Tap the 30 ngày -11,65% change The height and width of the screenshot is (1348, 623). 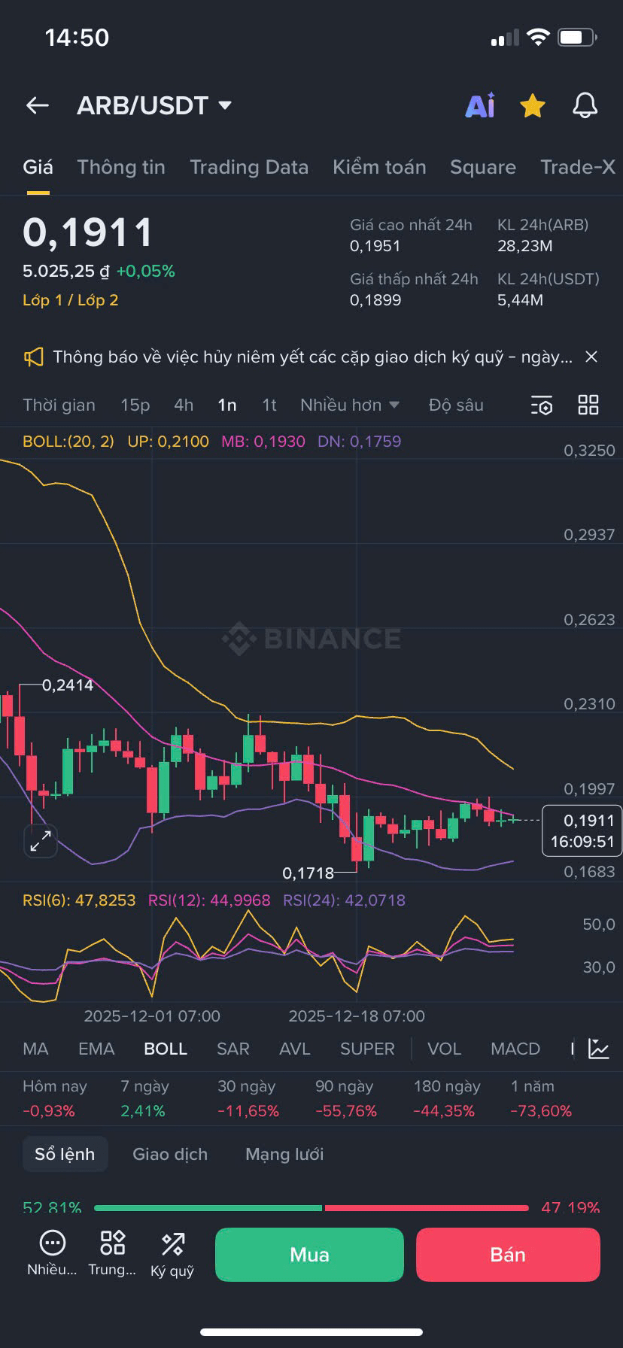(x=248, y=1099)
